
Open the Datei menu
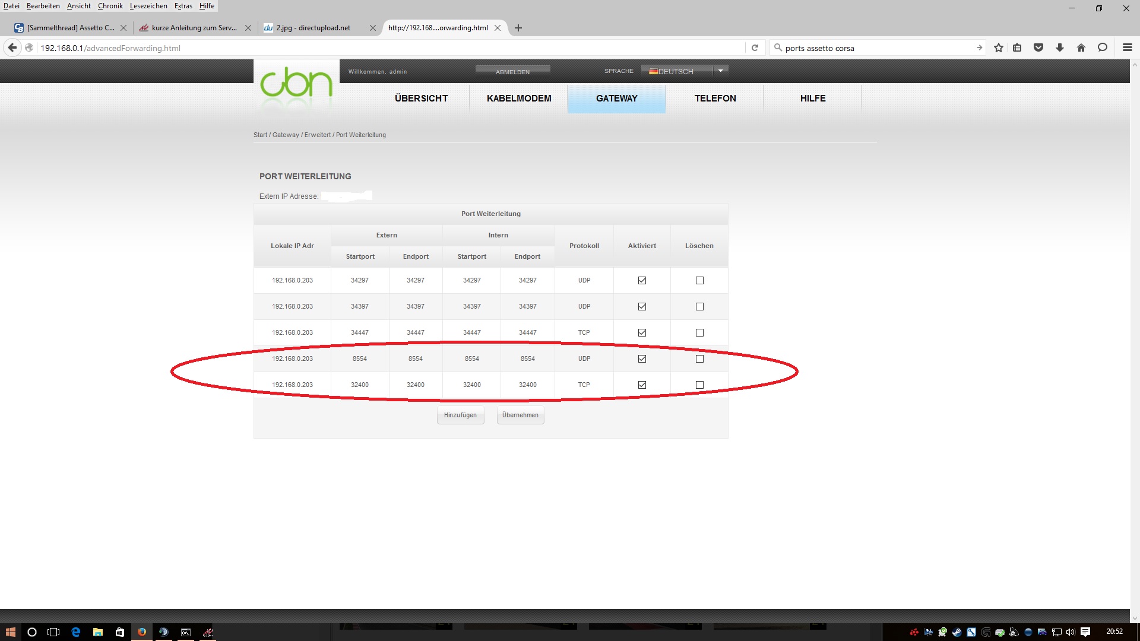click(x=11, y=6)
